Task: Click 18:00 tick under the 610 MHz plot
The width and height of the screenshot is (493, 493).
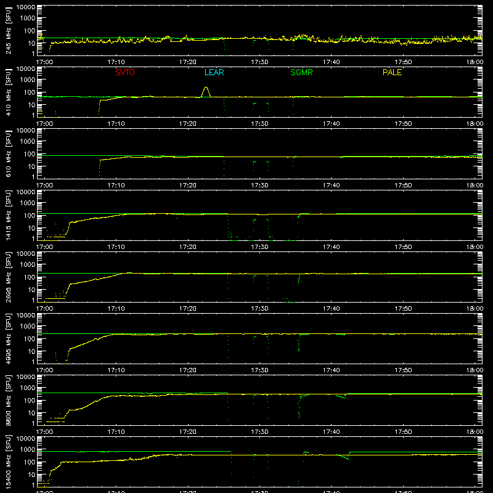Action: tap(475, 185)
